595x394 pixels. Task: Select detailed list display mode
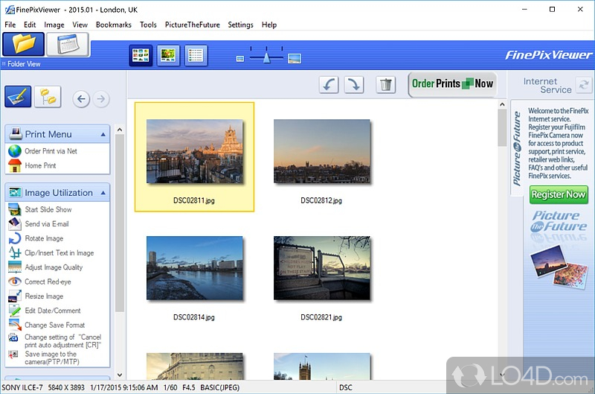tap(196, 55)
